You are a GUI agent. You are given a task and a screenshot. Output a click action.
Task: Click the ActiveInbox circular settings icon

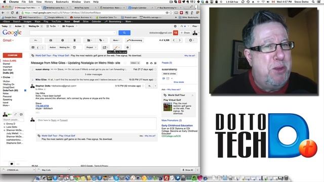[128, 48]
